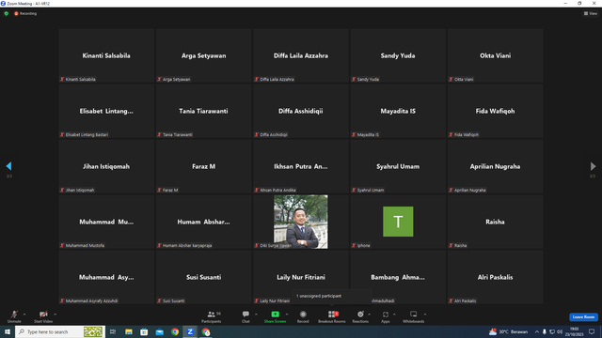Select Arga Setyawan's video tile
Viewport: 602px width, 338px height.
[203, 55]
